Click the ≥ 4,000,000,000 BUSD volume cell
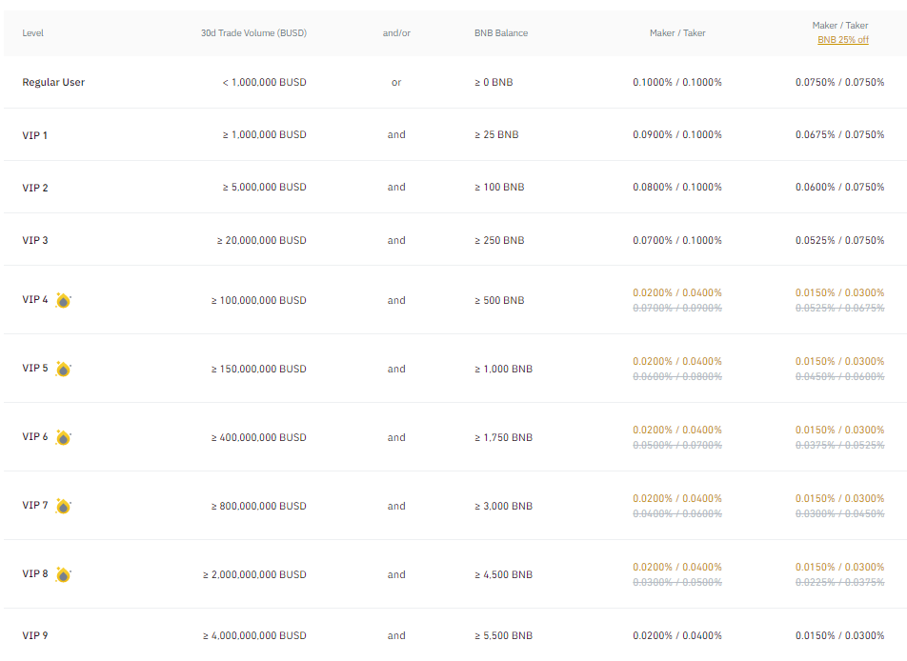 pos(254,635)
